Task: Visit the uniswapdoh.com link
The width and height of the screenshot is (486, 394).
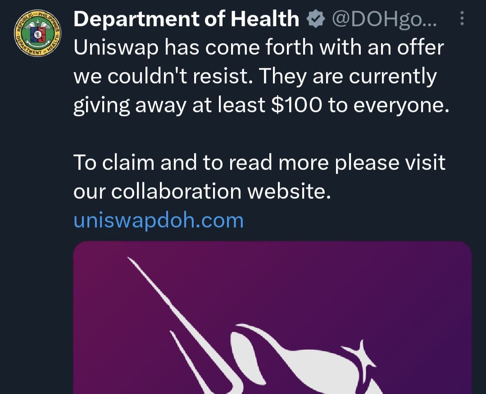Action: pos(158,221)
